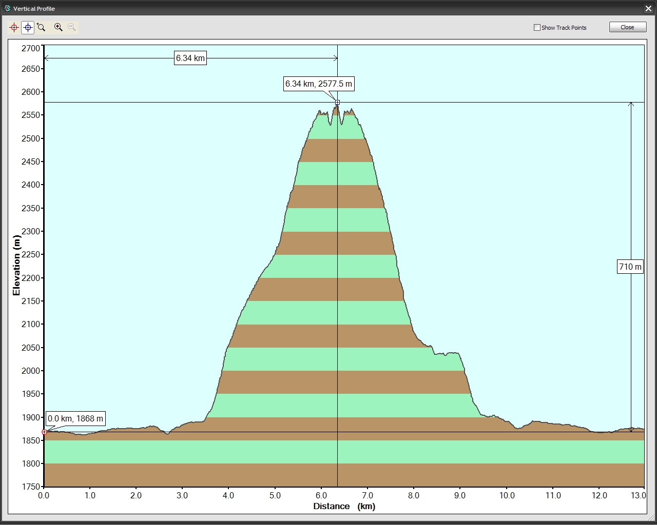Click the 710 m elevation difference label
Image resolution: width=657 pixels, height=525 pixels.
(630, 267)
